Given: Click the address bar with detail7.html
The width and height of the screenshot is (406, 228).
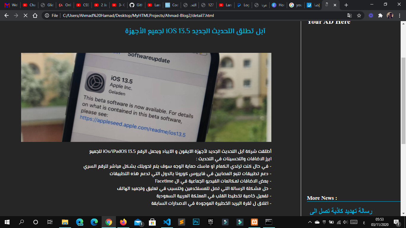Looking at the screenshot, I should (x=138, y=15).
